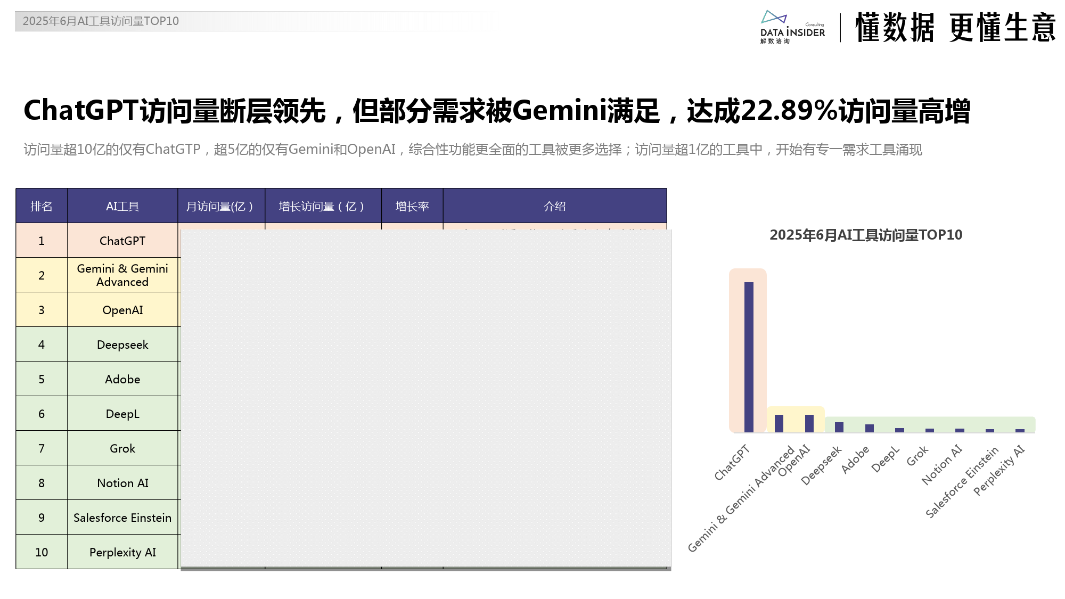Click the Perplexity AI chart axis label
This screenshot has width=1065, height=599.
click(999, 470)
